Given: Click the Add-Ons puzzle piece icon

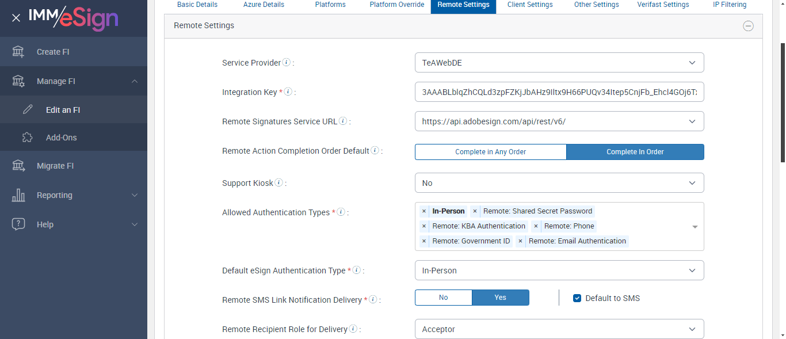Looking at the screenshot, I should 28,138.
